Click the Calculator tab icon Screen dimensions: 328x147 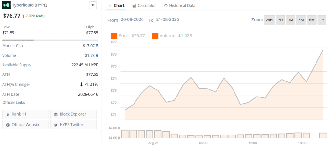tap(134, 6)
